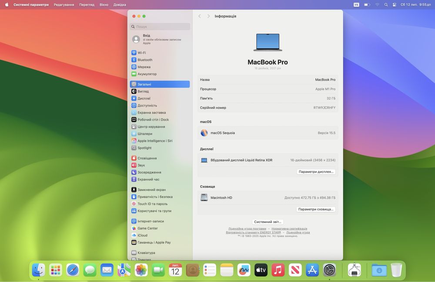The image size is (435, 282).
Task: Click the battery status icon
Action: point(367,5)
